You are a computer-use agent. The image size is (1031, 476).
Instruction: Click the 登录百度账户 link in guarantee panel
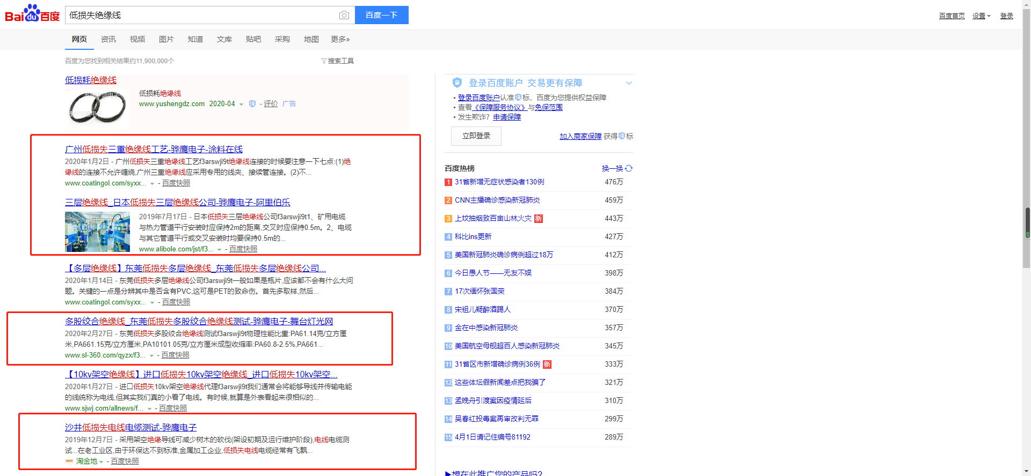[x=479, y=98]
